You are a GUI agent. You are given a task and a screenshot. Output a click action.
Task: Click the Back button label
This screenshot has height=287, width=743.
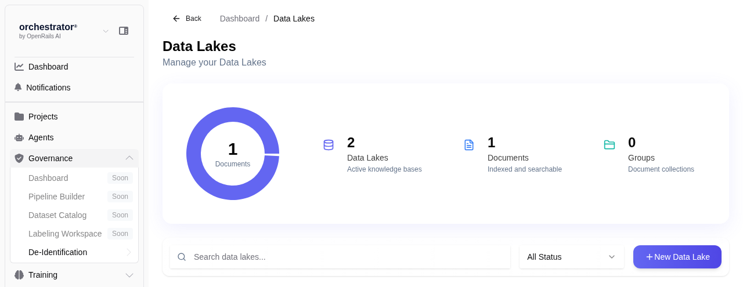point(193,19)
